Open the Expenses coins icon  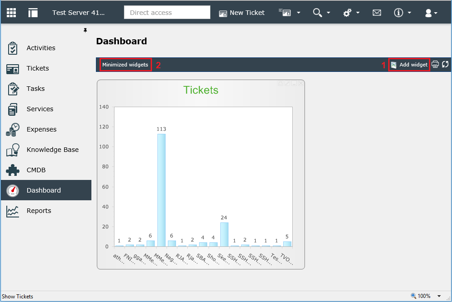(12, 129)
